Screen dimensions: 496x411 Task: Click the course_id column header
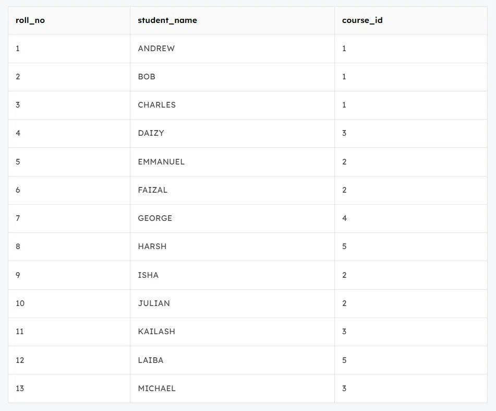pos(362,20)
